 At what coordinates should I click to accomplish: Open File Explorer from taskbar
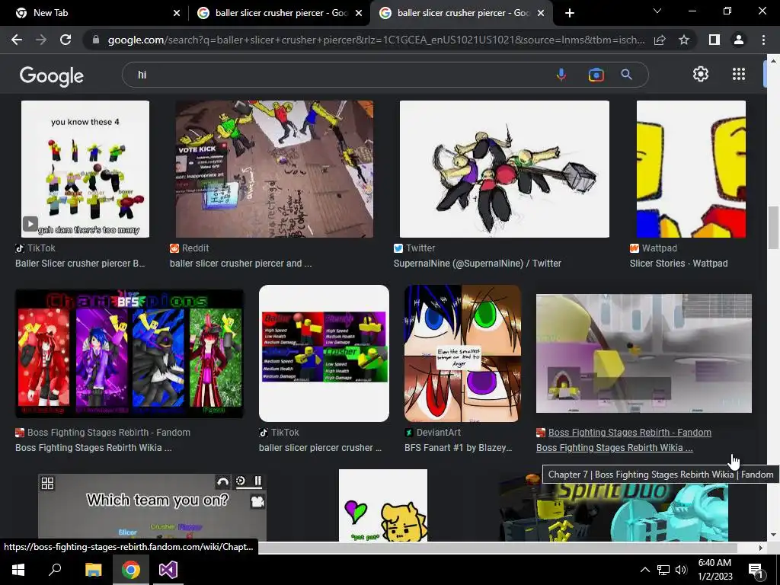coord(93,570)
